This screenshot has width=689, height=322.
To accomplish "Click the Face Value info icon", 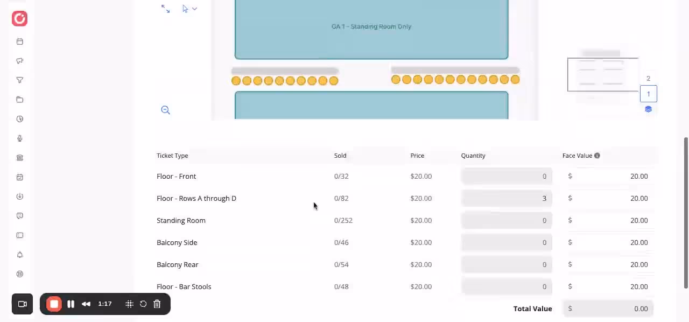I will [x=597, y=156].
